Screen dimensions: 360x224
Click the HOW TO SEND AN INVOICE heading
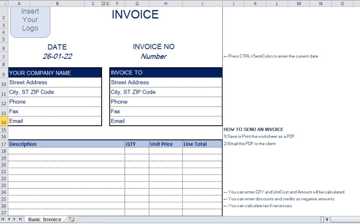(253, 129)
